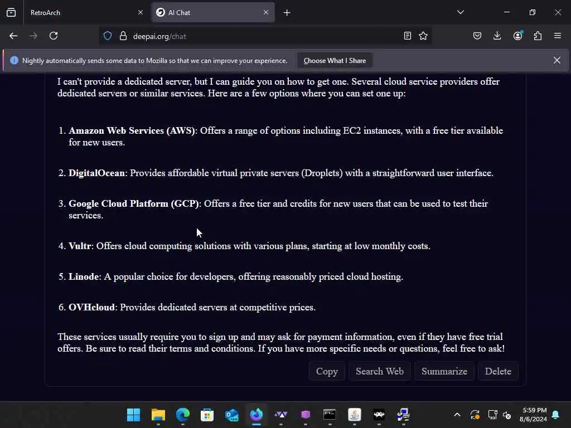The image size is (571, 428).
Task: Switch to the RetroArch tab
Action: pos(85,13)
